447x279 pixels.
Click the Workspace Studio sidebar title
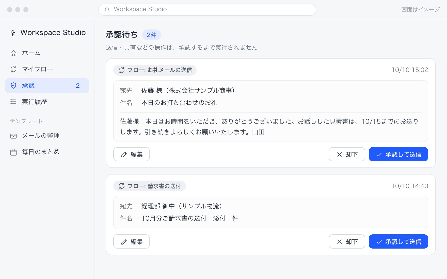(x=53, y=32)
